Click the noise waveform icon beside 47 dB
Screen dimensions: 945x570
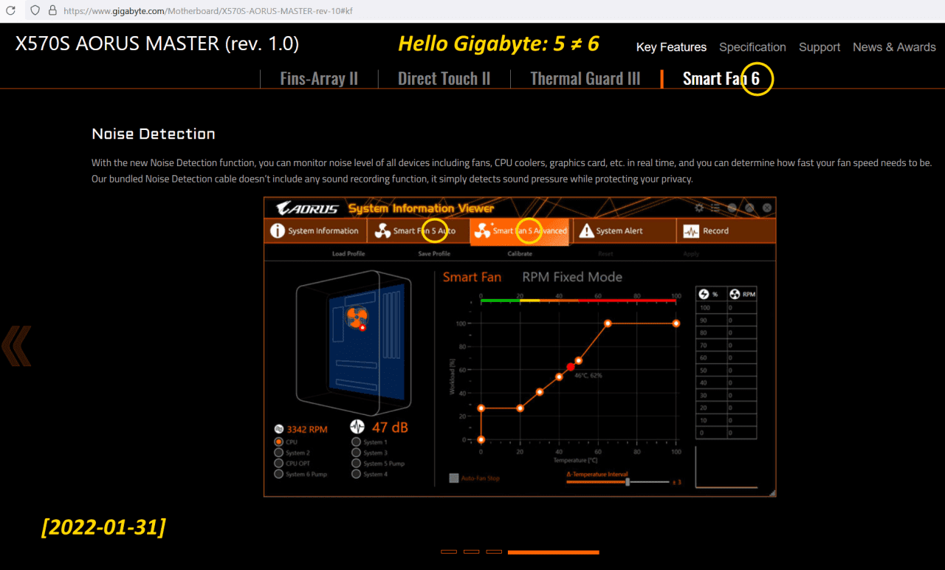pyautogui.click(x=357, y=427)
